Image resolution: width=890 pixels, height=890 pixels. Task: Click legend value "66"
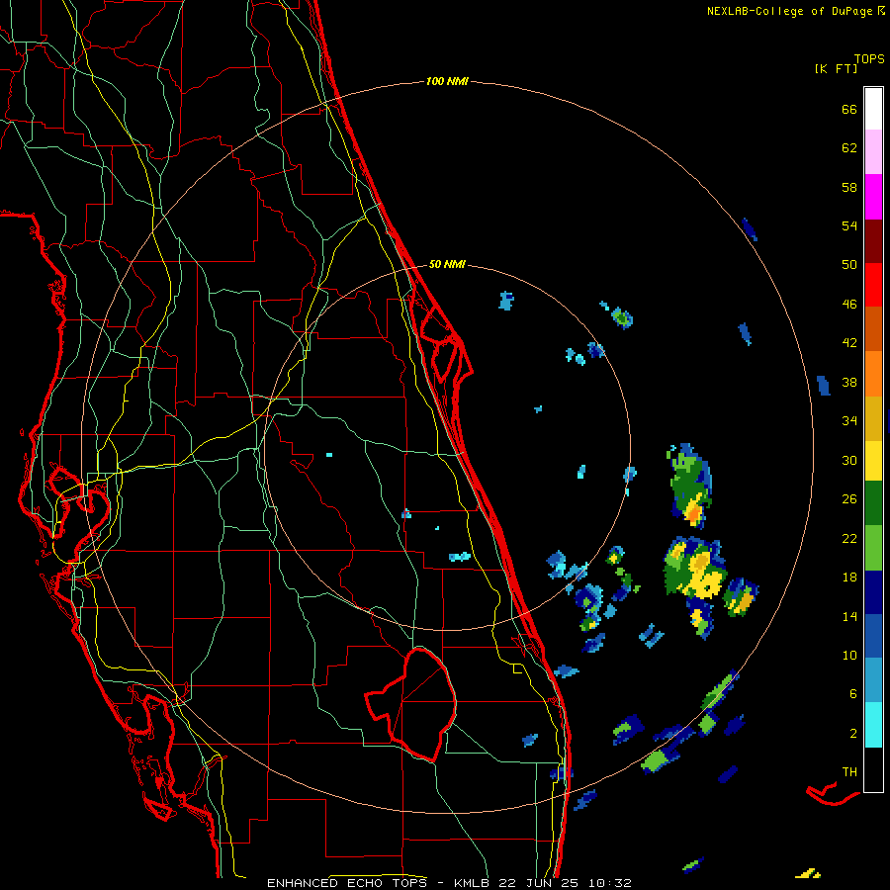849,109
